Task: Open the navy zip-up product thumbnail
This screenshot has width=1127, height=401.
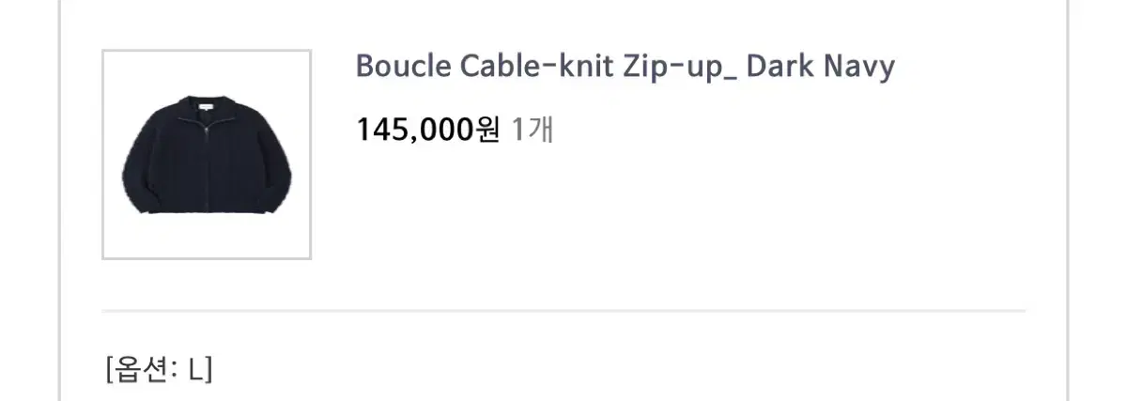Action: (x=207, y=155)
